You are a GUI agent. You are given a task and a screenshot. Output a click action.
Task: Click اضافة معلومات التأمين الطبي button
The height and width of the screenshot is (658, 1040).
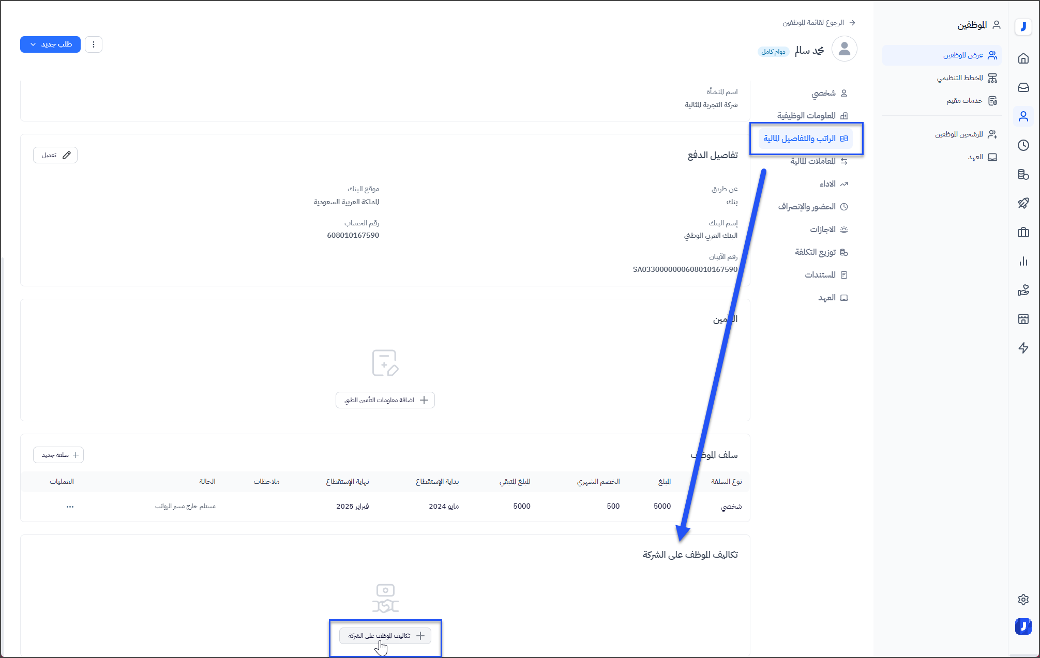[x=385, y=400]
